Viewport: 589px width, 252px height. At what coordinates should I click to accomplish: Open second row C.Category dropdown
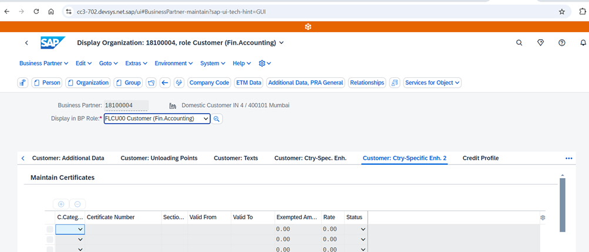pos(80,239)
